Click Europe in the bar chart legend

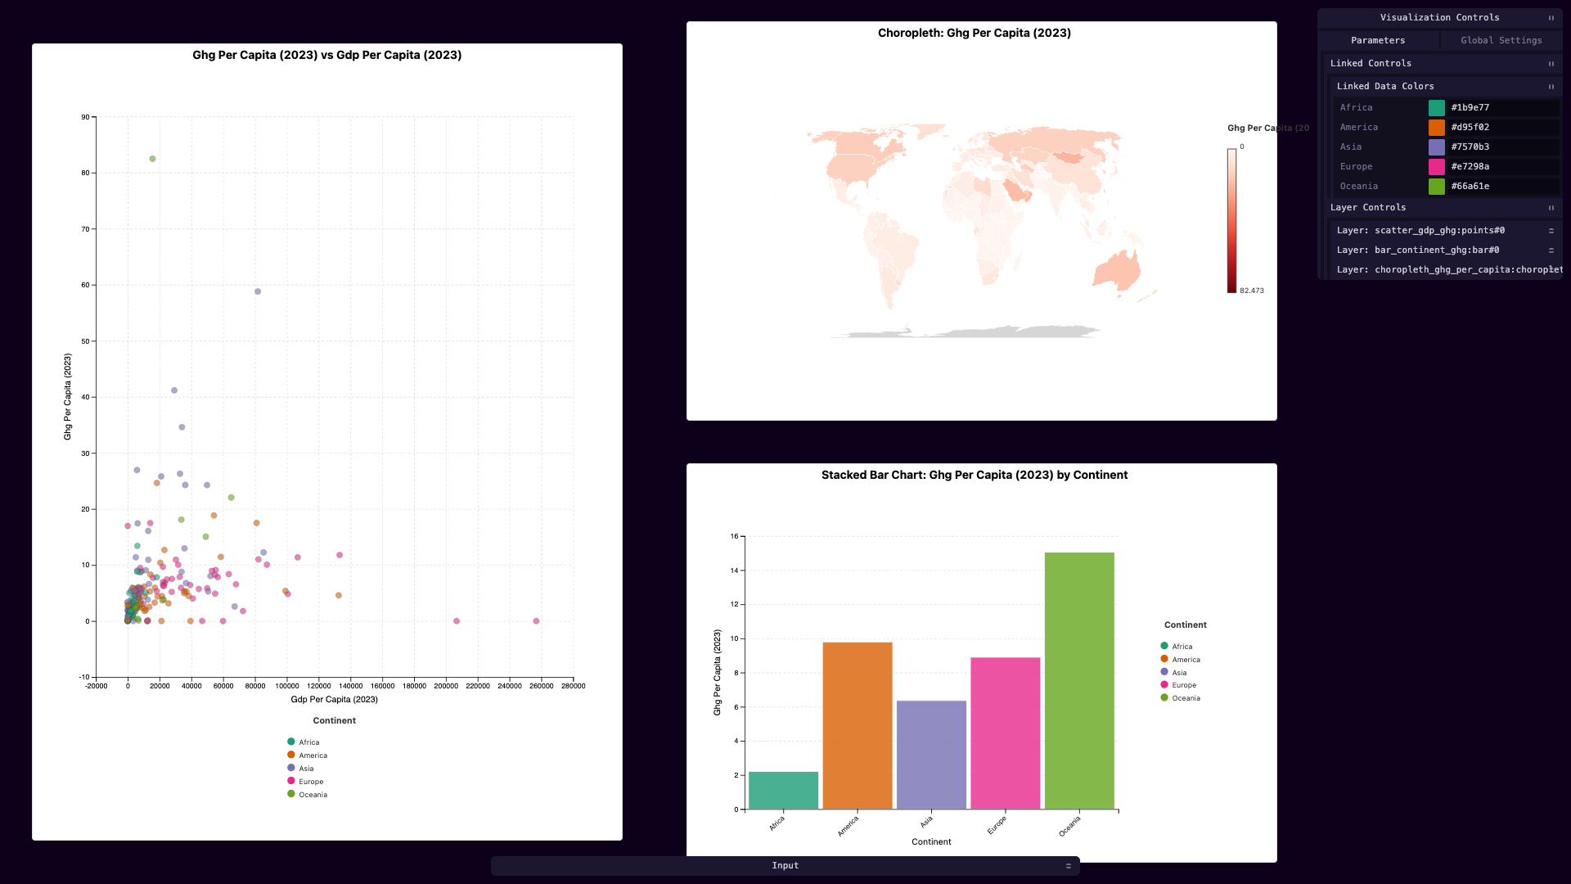[x=1179, y=685]
